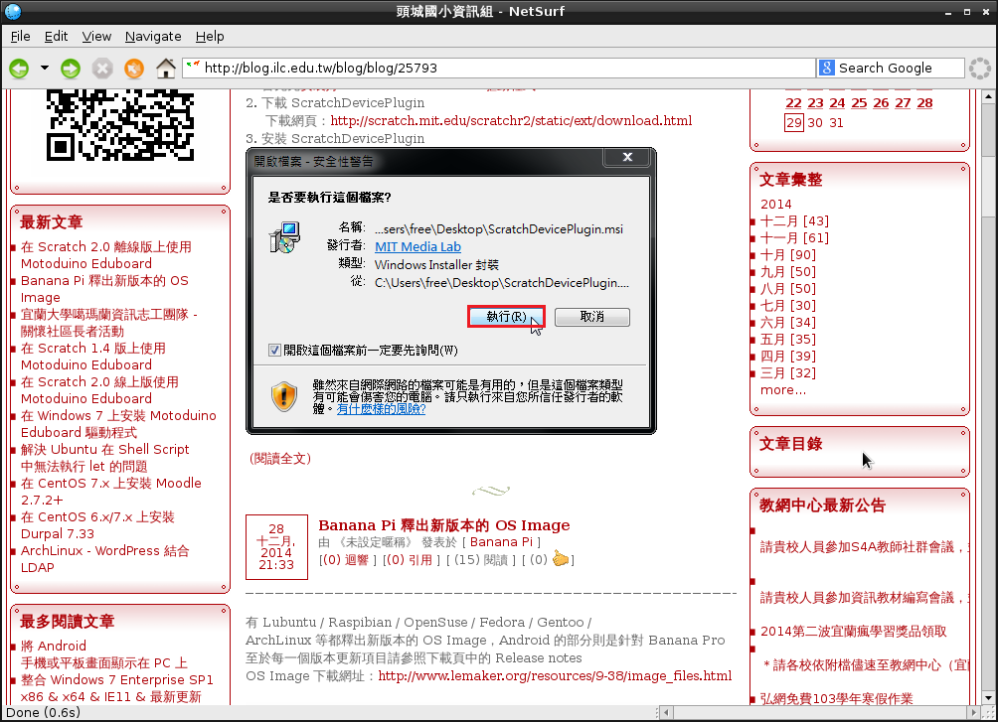Open 弘網免費103學年寒假作業 announcement
Screen dimensions: 998x722
[x=836, y=698]
